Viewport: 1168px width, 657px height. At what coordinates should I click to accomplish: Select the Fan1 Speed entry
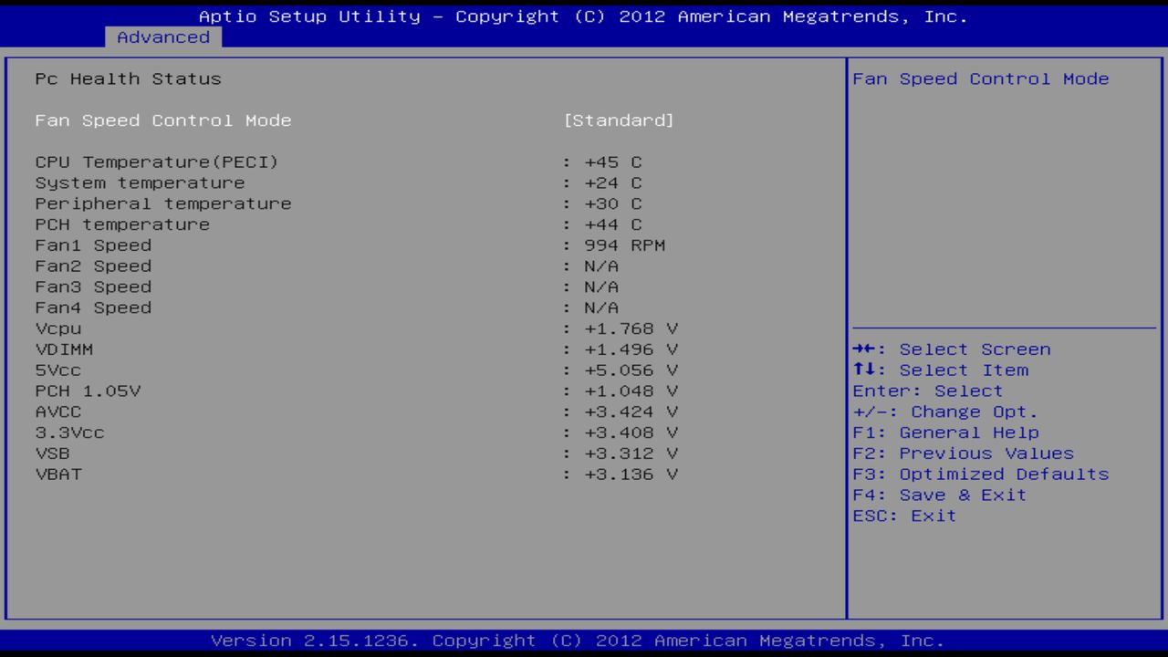pyautogui.click(x=93, y=245)
